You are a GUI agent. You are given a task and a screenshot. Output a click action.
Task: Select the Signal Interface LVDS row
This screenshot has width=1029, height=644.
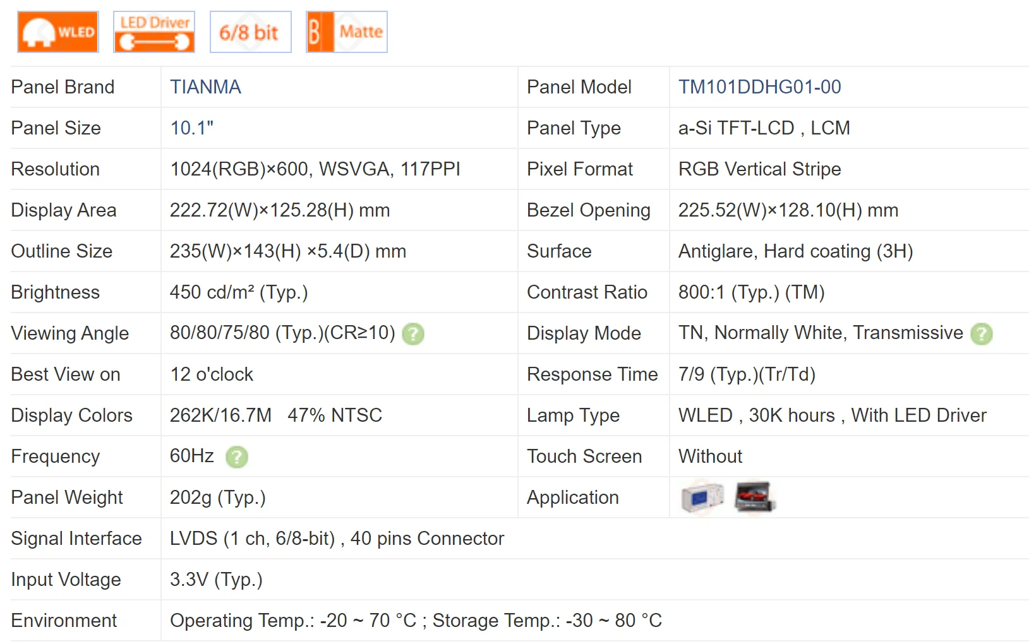tap(336, 538)
